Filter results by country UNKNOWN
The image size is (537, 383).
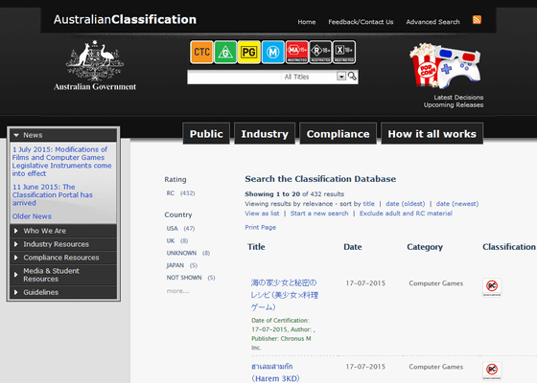[x=188, y=253]
